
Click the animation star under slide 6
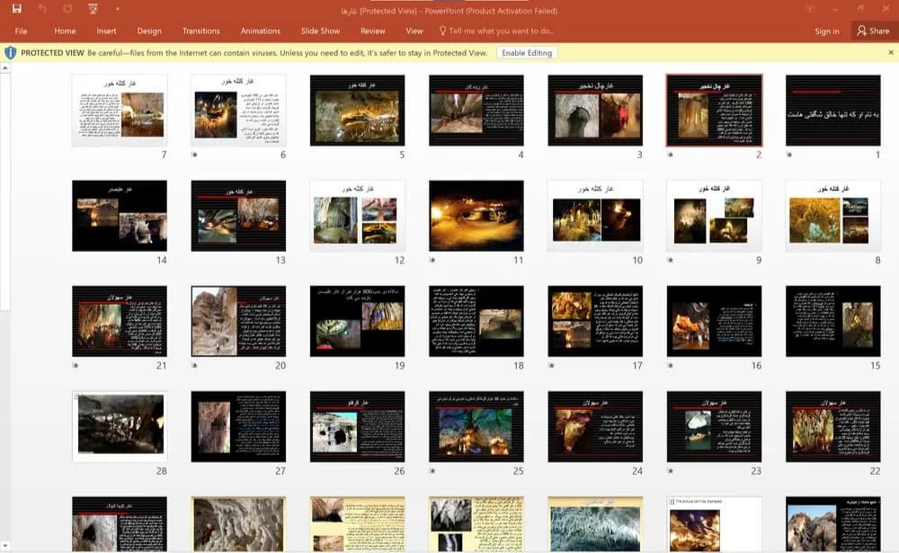[194, 155]
